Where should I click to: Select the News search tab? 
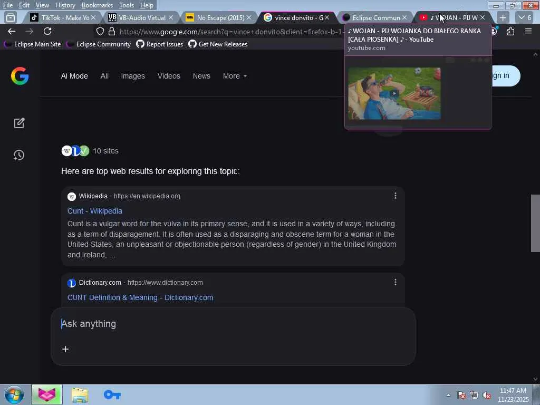pos(201,76)
